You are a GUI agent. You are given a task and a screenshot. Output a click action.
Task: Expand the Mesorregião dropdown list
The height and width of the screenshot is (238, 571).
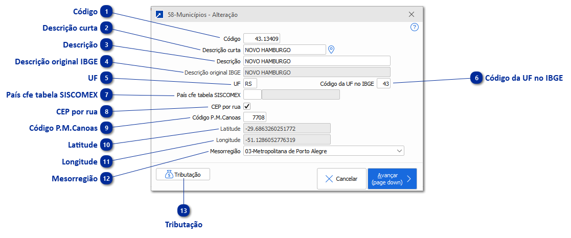point(399,151)
